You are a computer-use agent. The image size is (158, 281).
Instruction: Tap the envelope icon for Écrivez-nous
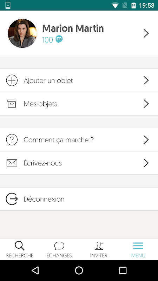pyautogui.click(x=12, y=163)
